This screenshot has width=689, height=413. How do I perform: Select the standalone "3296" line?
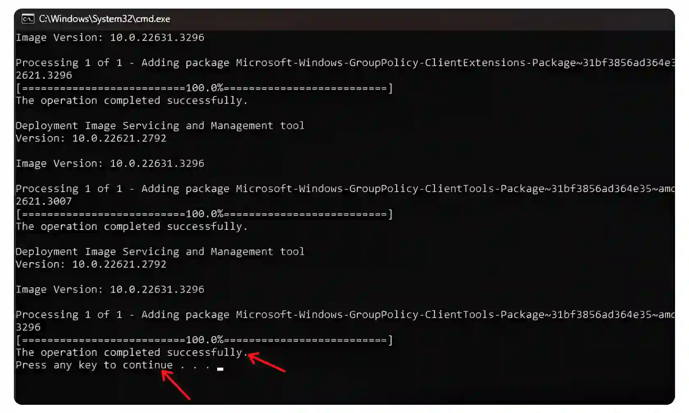[x=28, y=328]
